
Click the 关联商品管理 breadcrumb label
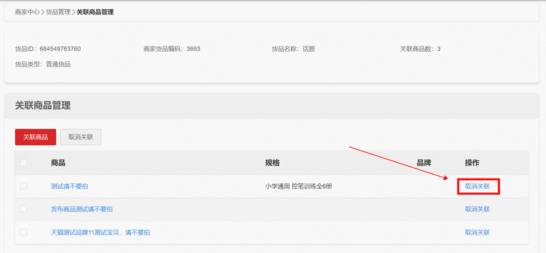95,12
